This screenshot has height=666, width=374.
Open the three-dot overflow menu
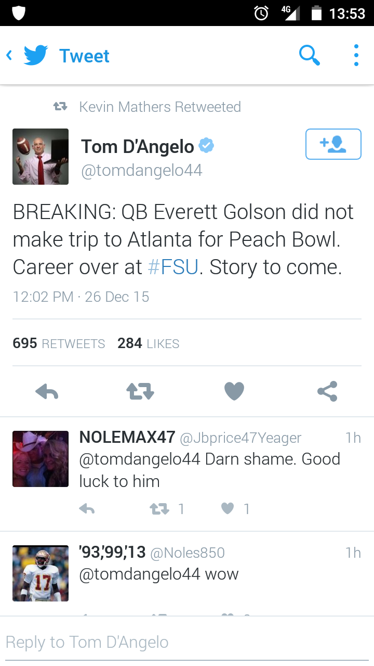(x=356, y=55)
